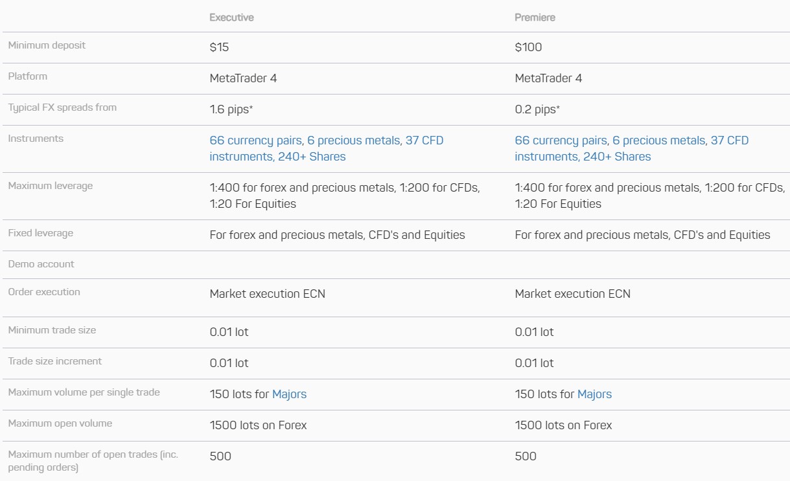This screenshot has width=790, height=481.
Task: Click 1500 lots on Forex under Premiere
Action: point(563,425)
